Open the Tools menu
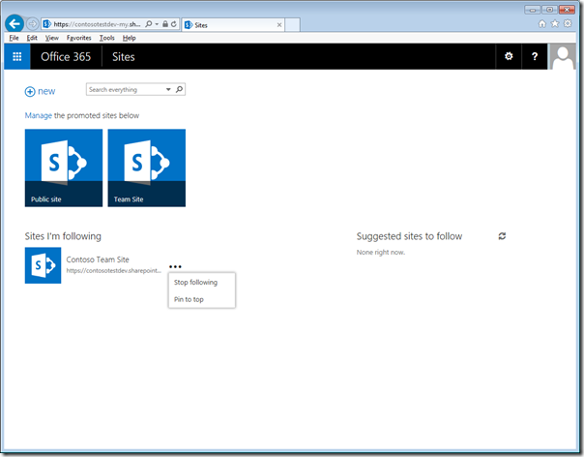 tap(107, 38)
